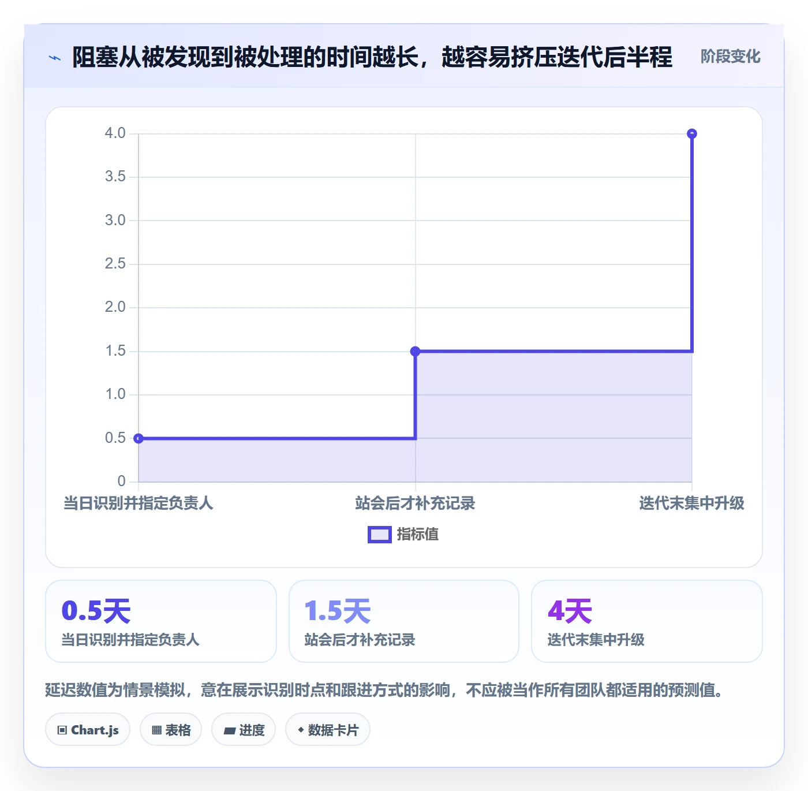The image size is (808, 791).
Task: Click the y-axis tick label "3.5"
Action: click(115, 177)
